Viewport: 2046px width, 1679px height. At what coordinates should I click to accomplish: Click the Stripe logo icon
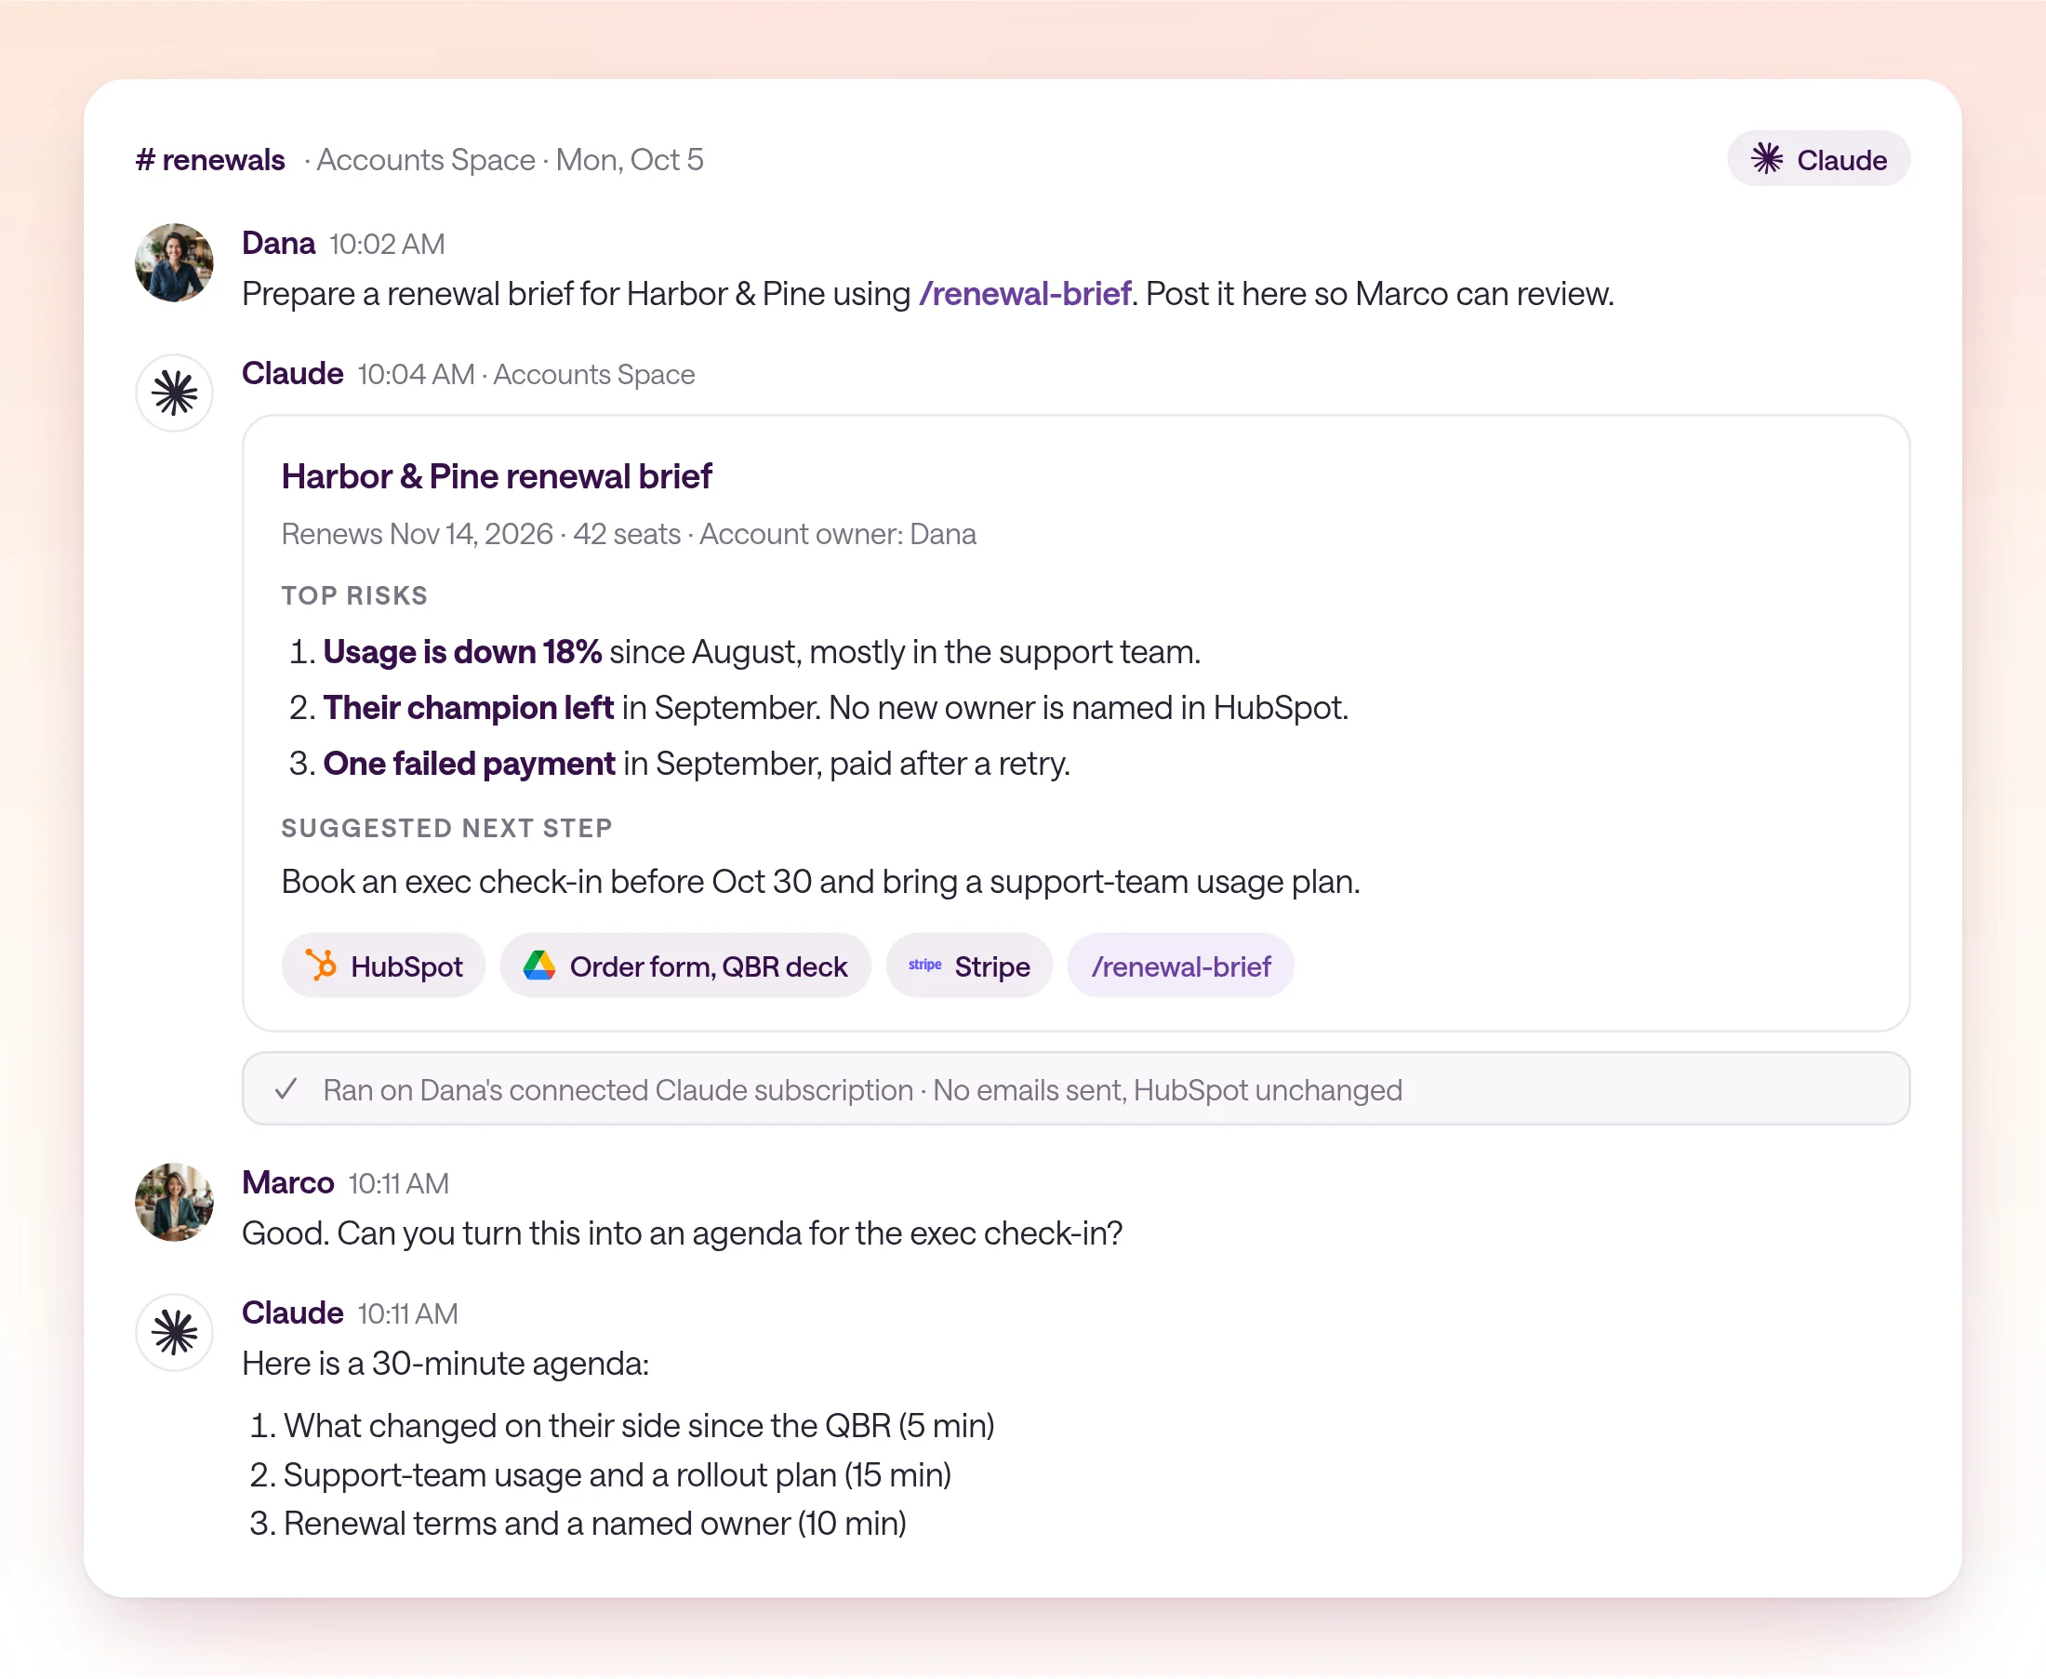(924, 966)
